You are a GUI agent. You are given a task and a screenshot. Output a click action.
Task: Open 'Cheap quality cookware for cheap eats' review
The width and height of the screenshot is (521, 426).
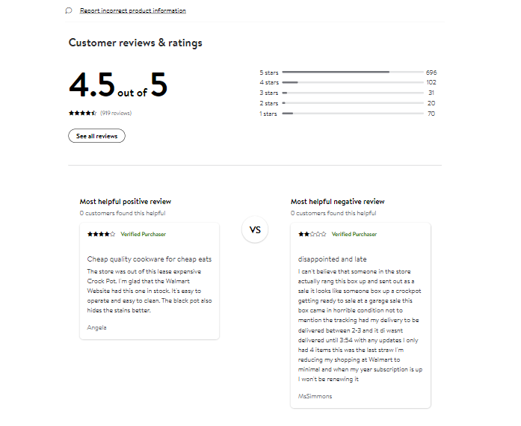tap(149, 259)
